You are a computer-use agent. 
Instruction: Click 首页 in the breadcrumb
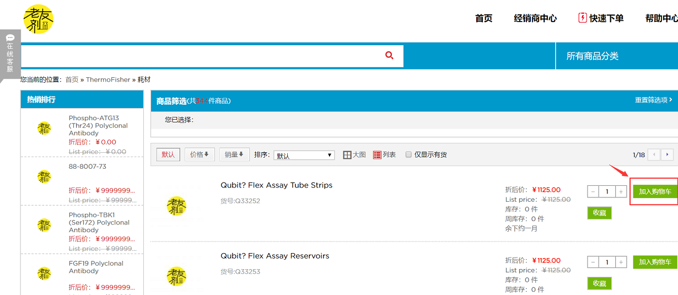[72, 79]
